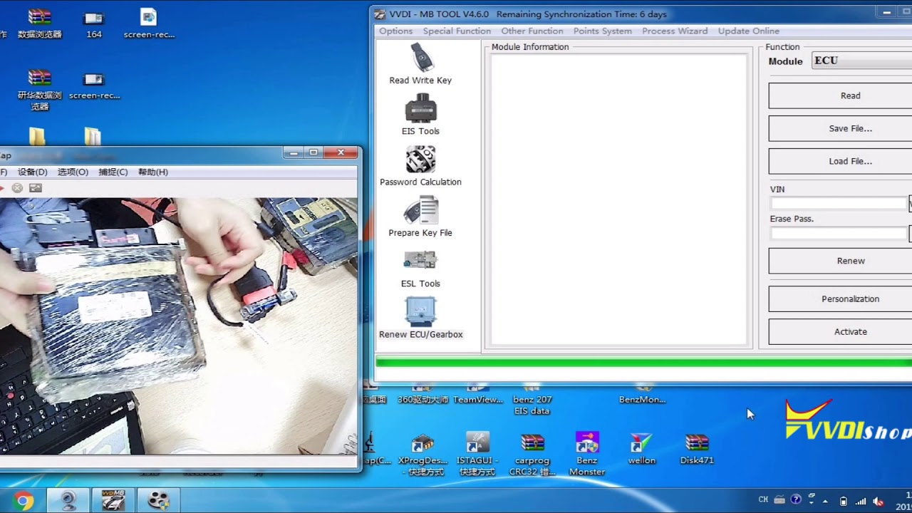Open the Process Wizard menu
Screen dimensions: 912x513
coord(675,31)
